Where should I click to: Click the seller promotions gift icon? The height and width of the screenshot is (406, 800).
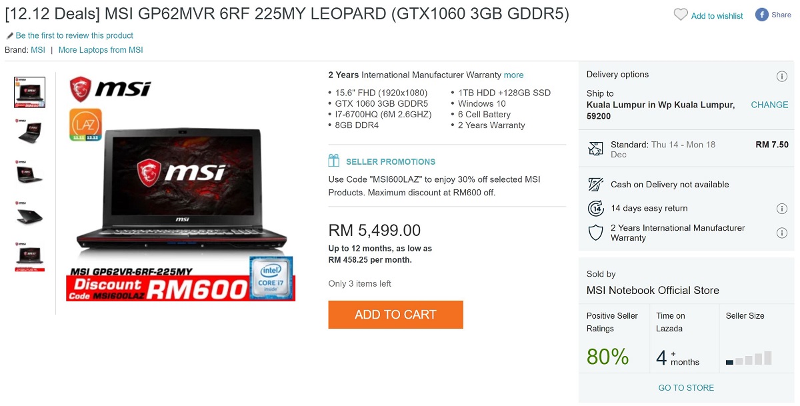tap(334, 161)
